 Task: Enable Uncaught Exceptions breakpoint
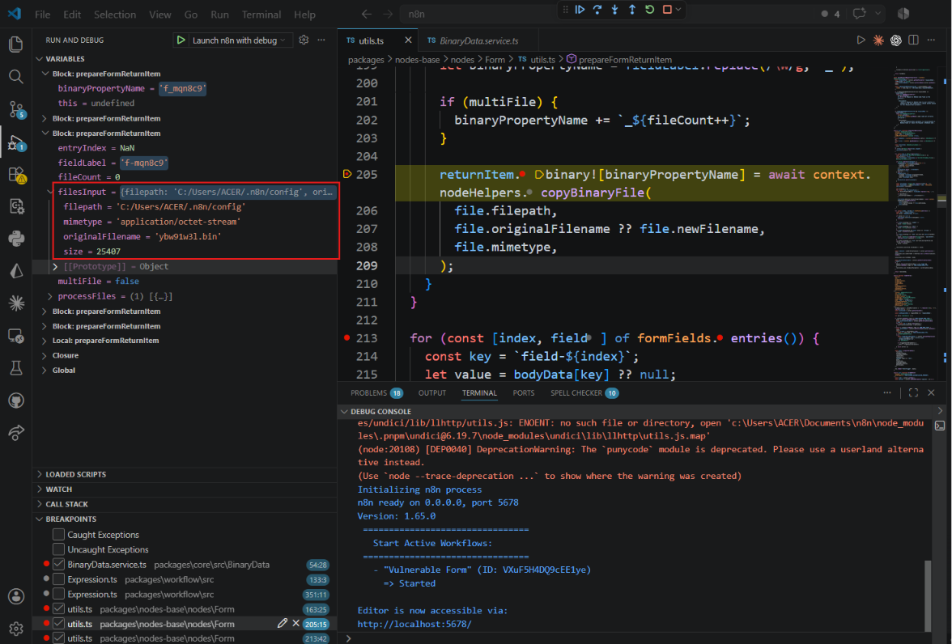point(59,549)
